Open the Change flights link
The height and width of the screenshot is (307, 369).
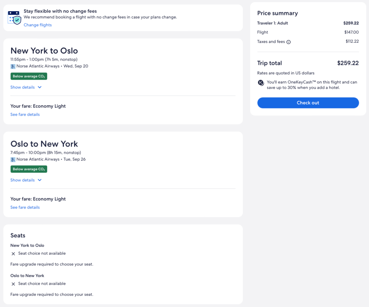coord(37,25)
